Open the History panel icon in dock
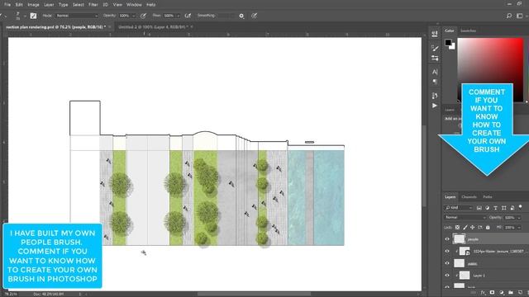The image size is (529, 297). 435,96
